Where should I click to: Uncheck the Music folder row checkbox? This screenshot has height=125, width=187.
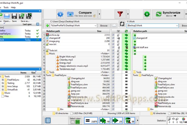click(113, 53)
